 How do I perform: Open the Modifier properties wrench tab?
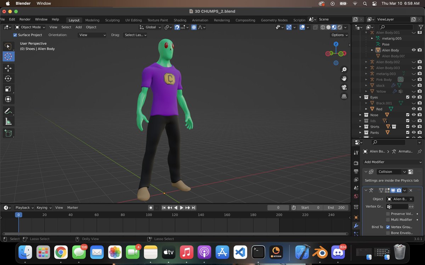coord(356,226)
